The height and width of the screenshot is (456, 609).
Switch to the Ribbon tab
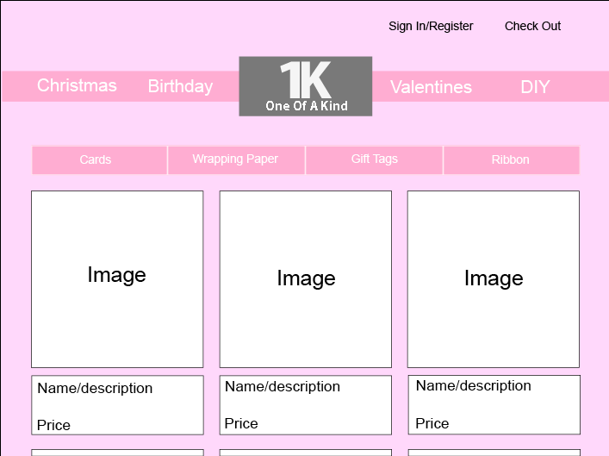511,159
